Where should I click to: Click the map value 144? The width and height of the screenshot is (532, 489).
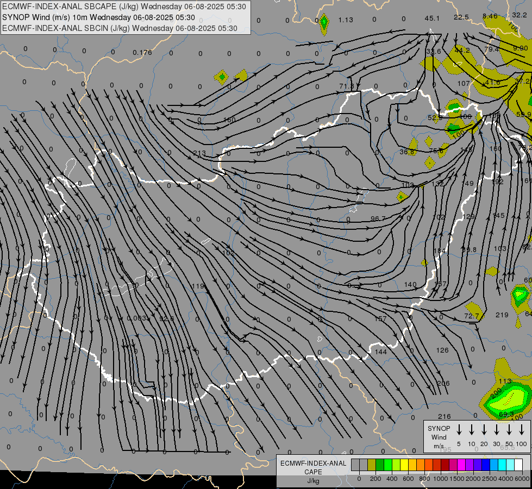click(381, 352)
